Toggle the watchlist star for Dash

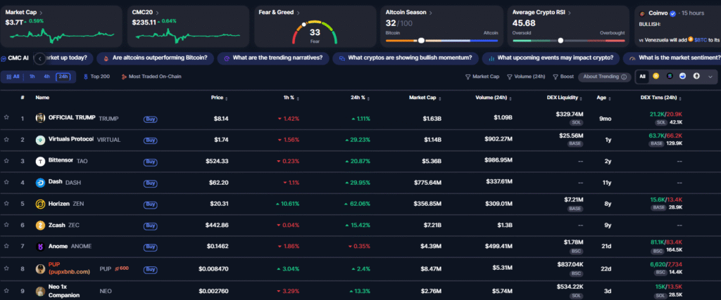(6, 182)
